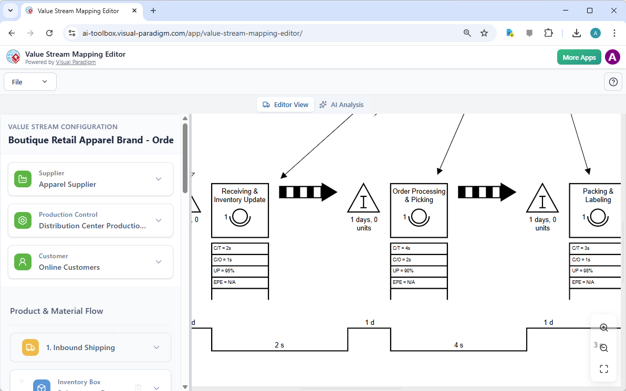Click the blue Inventory Box cube icon
This screenshot has height=391, width=626.
[41, 386]
